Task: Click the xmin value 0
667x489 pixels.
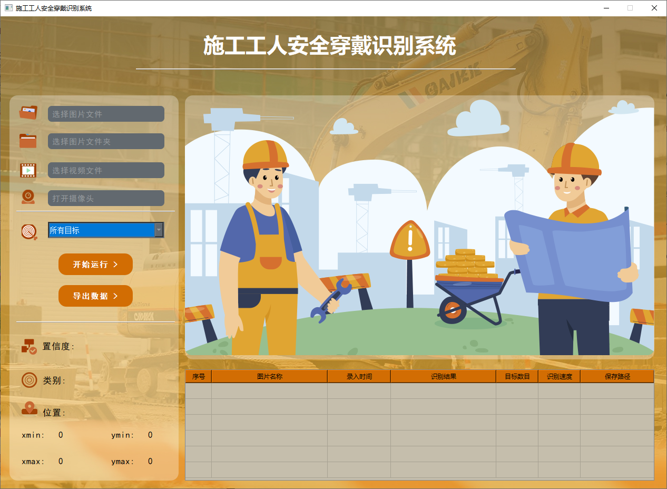Action: [61, 435]
